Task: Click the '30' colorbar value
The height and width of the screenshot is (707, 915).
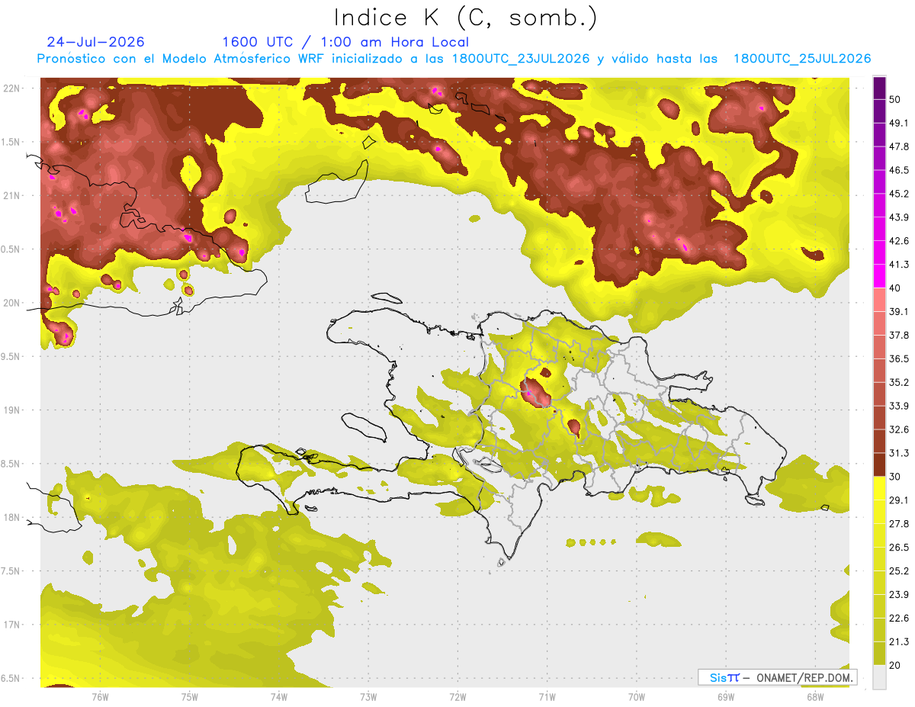Action: (x=895, y=477)
